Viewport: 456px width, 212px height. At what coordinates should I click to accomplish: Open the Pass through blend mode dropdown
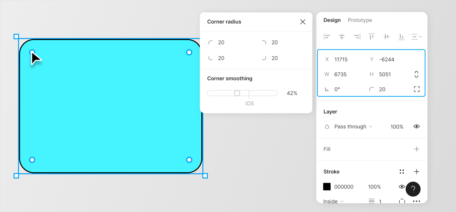tap(351, 126)
